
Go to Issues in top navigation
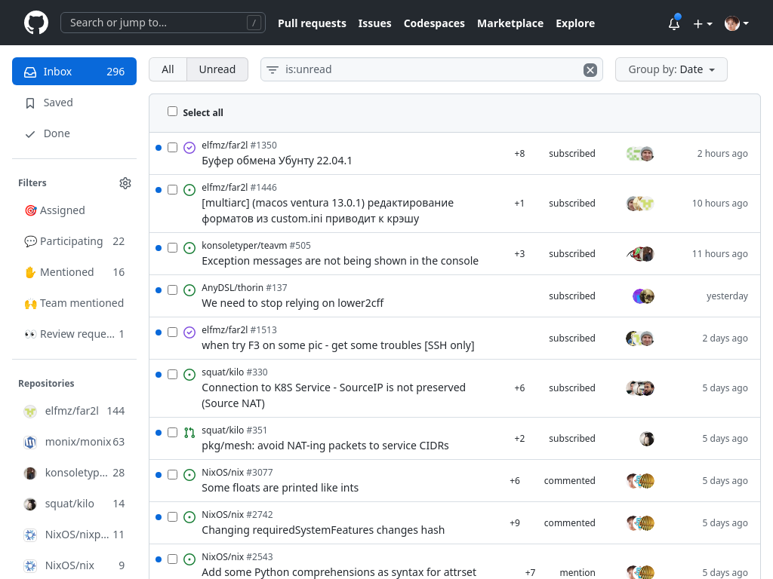point(374,23)
